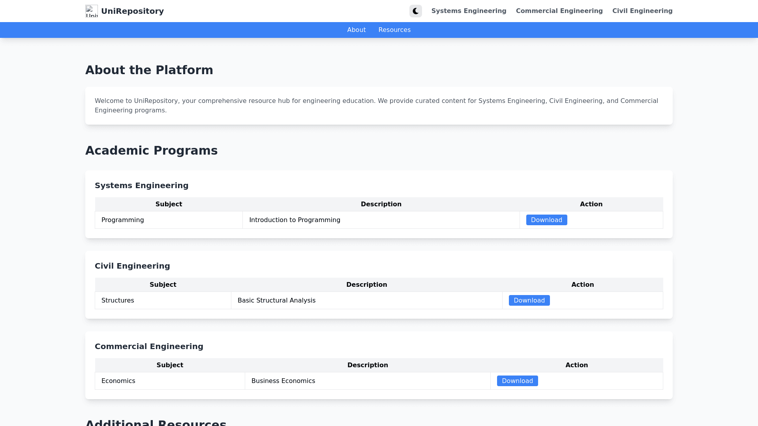
Task: Open Civil Engineering in top navigation
Action: click(642, 11)
